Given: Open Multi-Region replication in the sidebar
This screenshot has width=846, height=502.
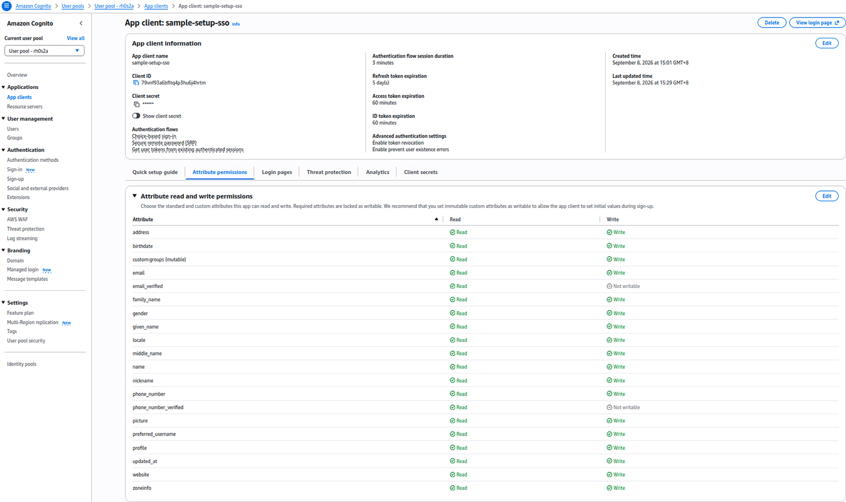Looking at the screenshot, I should tap(32, 322).
